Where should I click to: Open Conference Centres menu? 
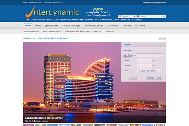pos(94,26)
